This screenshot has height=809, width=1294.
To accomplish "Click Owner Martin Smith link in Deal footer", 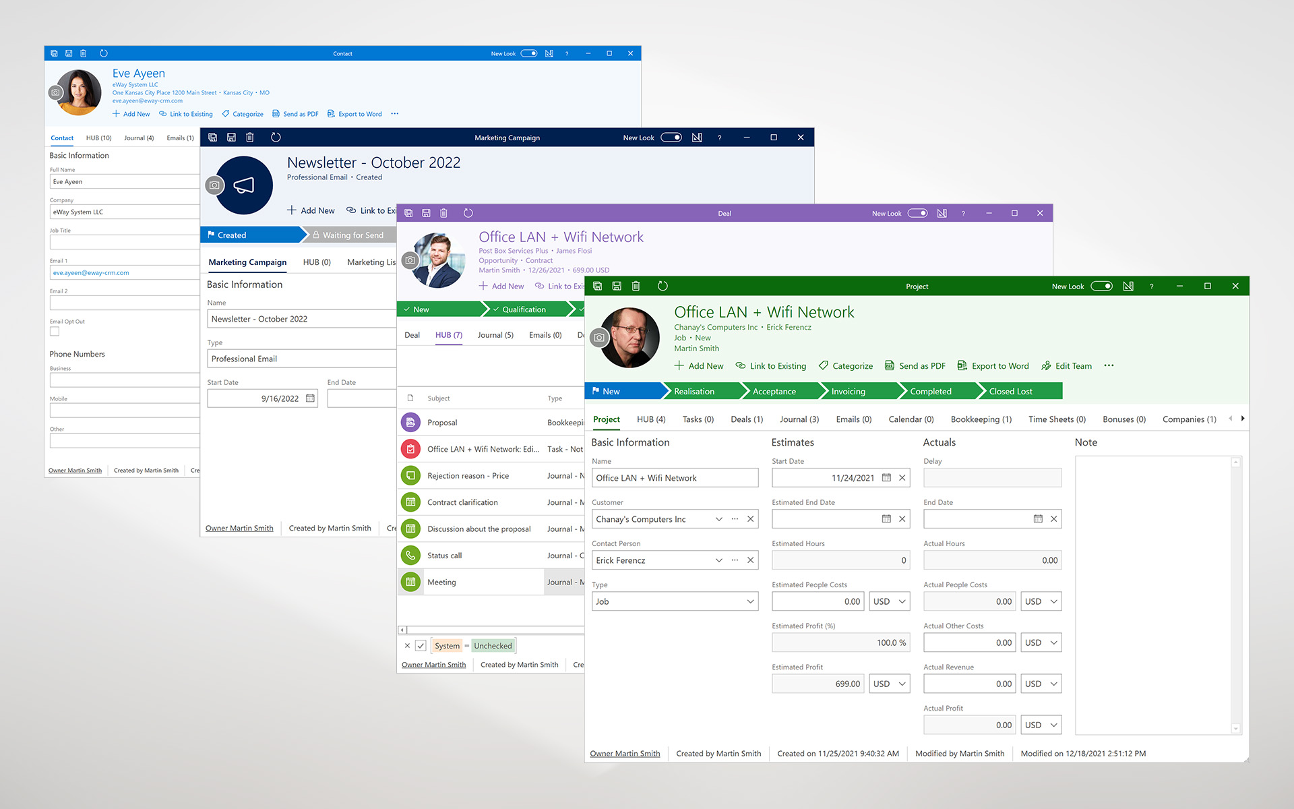I will point(433,665).
